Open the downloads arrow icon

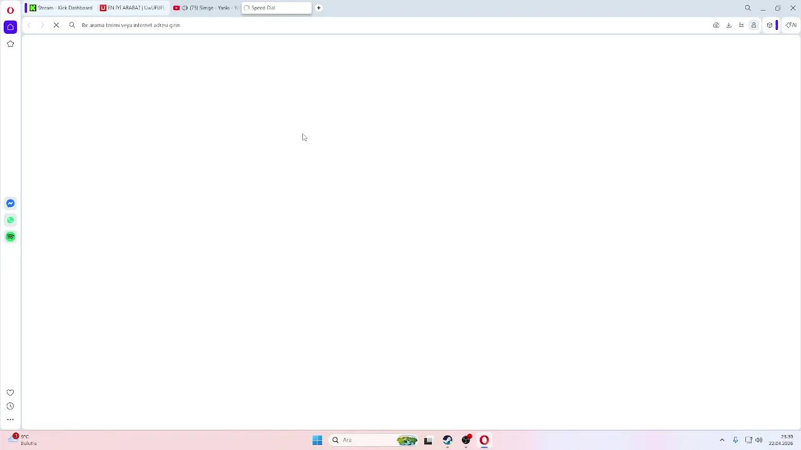point(728,25)
